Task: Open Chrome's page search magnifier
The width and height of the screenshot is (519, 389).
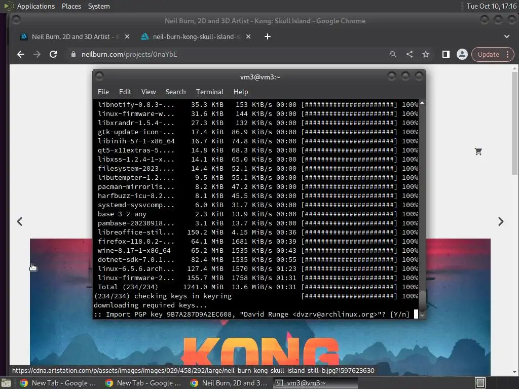Action: (393, 54)
